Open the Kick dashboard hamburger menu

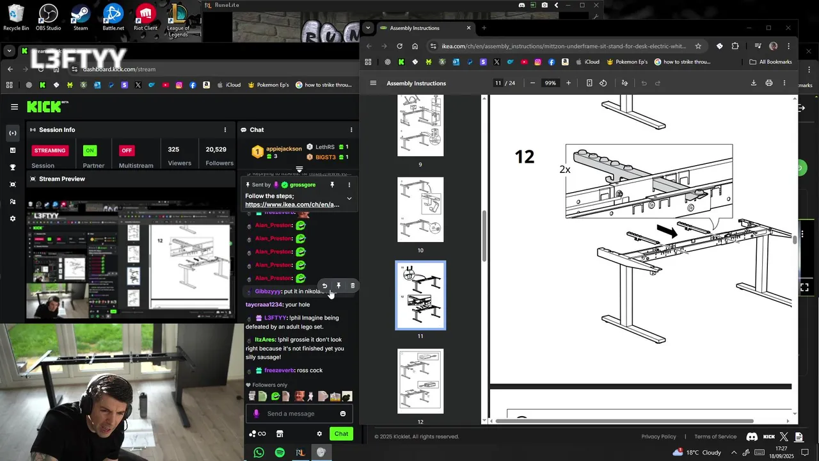[14, 107]
